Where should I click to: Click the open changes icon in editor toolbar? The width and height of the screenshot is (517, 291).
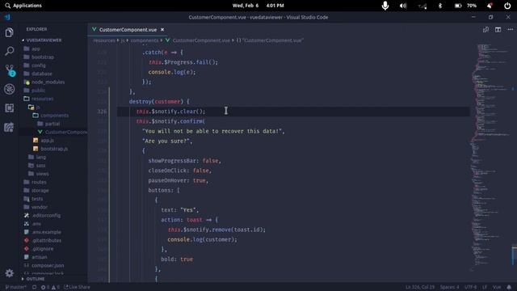tap(485, 30)
